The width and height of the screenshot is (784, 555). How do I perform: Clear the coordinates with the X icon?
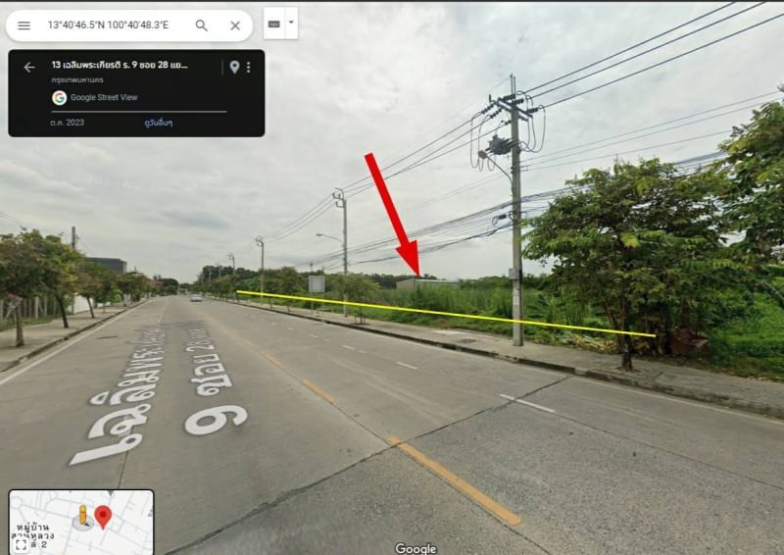pyautogui.click(x=235, y=25)
